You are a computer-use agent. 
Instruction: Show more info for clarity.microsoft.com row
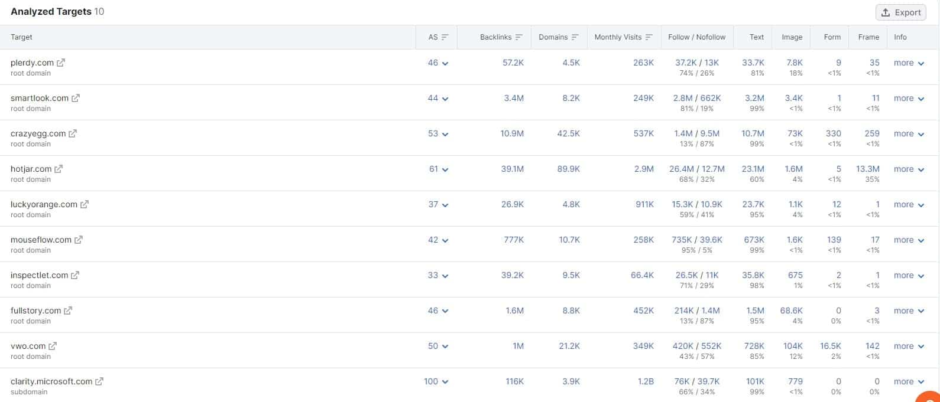tap(909, 381)
